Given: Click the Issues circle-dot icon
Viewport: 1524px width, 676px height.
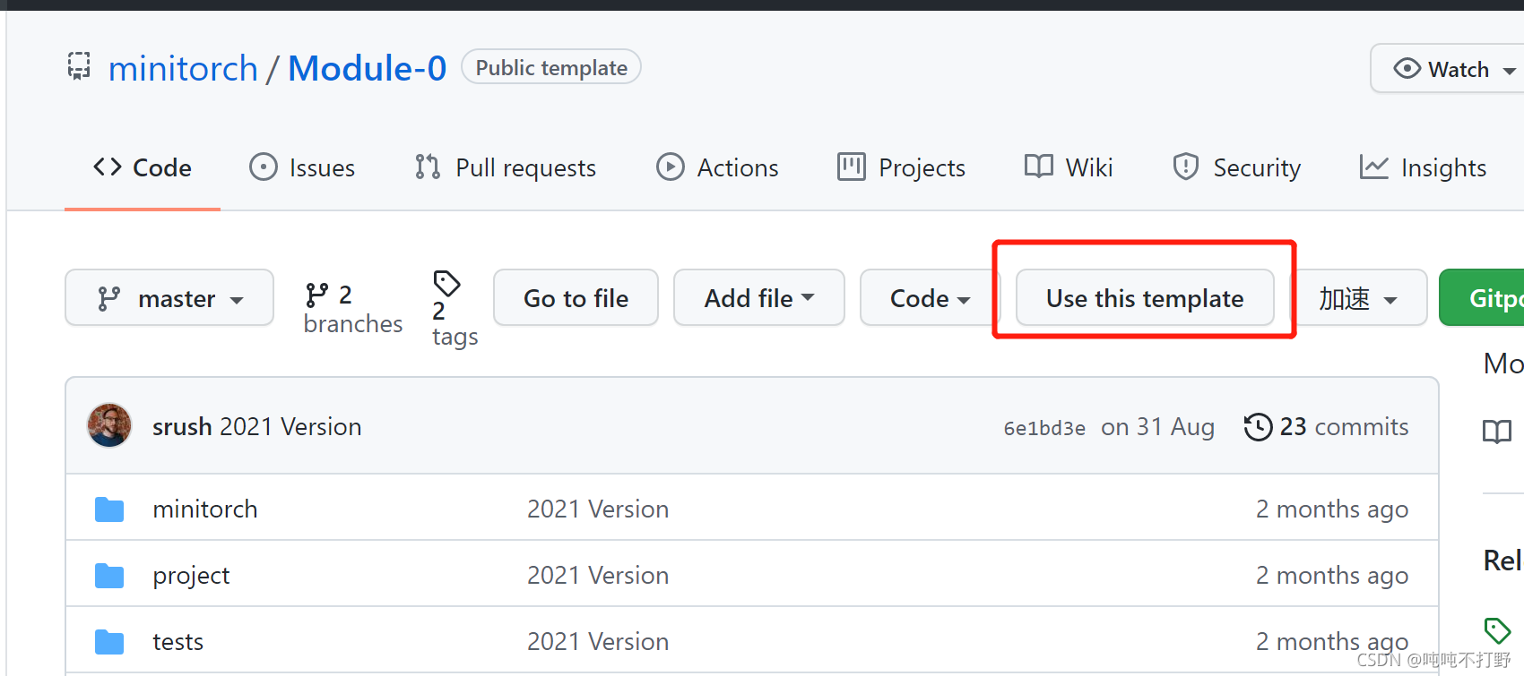Looking at the screenshot, I should point(264,167).
